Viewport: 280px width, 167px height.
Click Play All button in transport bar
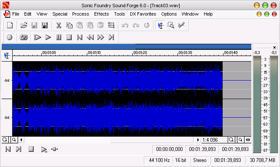click(38, 38)
